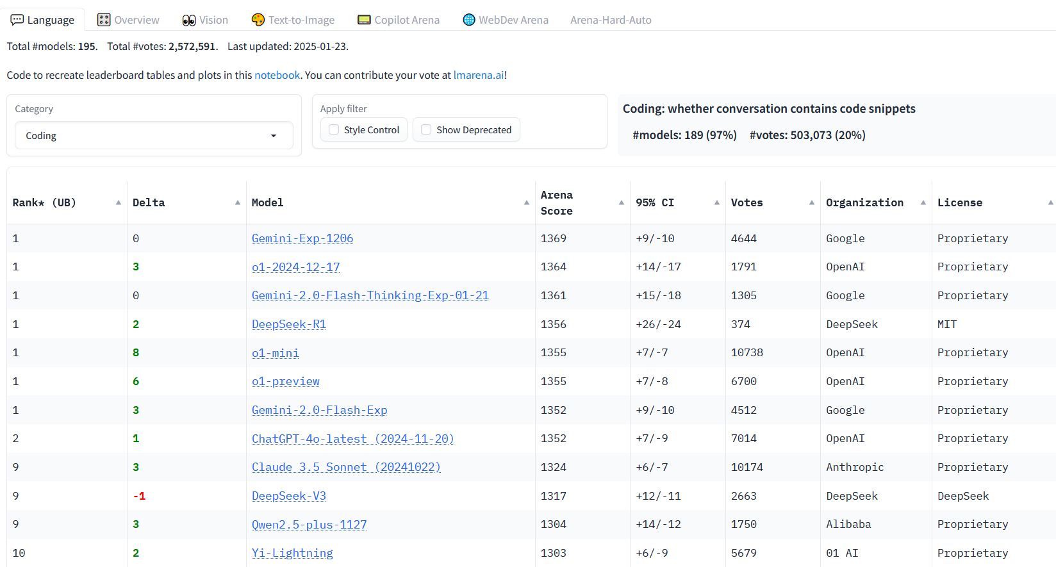This screenshot has height=567, width=1056.
Task: Click the Overview tab grid icon
Action: click(104, 20)
